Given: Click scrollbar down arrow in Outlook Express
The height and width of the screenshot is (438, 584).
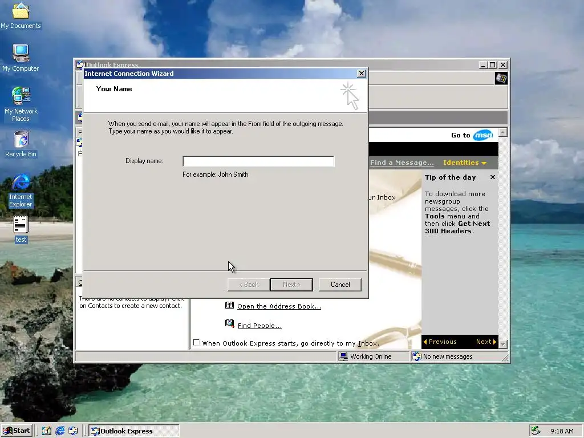Looking at the screenshot, I should pyautogui.click(x=503, y=344).
